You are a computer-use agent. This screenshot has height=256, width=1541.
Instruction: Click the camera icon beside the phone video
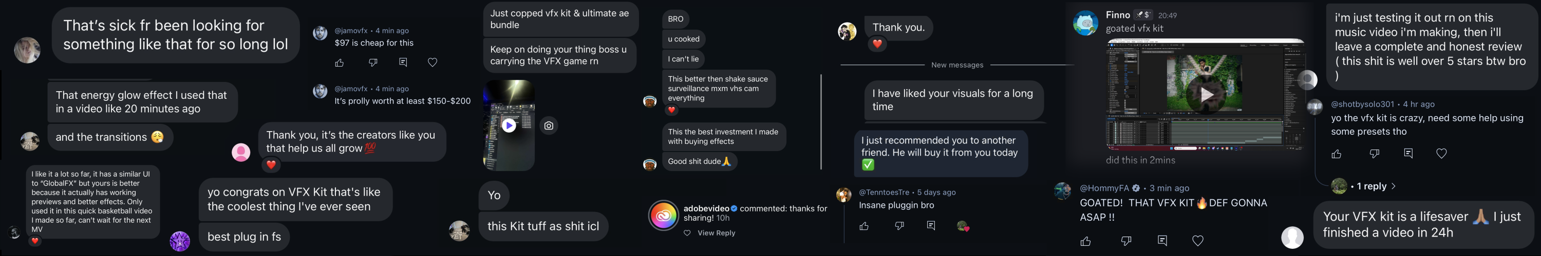[x=549, y=125]
